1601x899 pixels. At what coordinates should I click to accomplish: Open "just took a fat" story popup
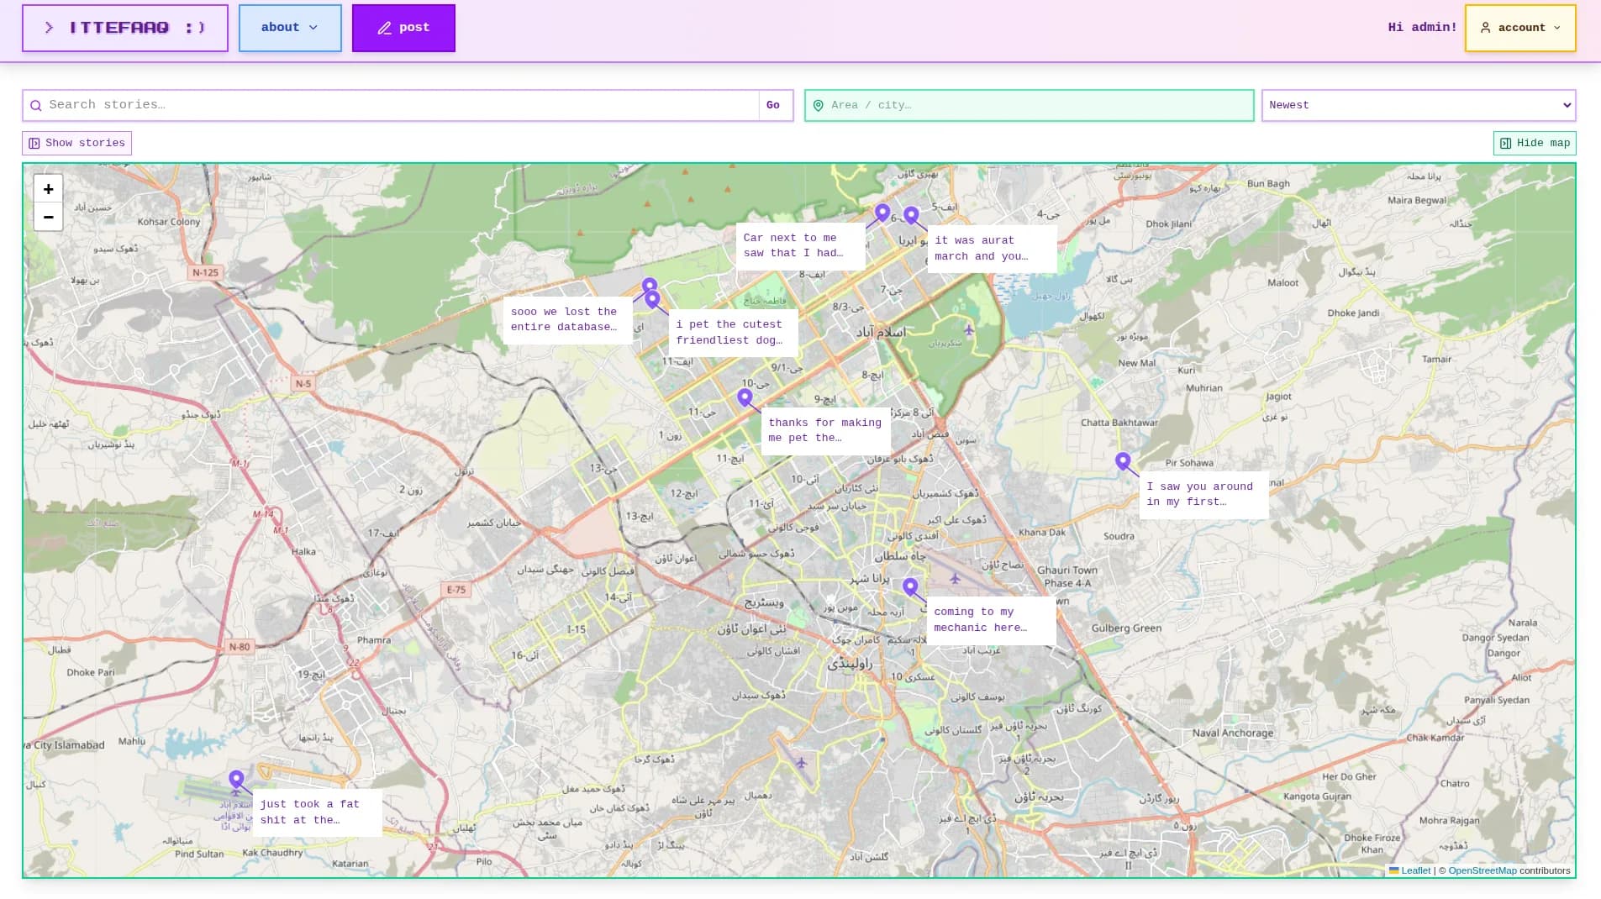[x=317, y=812]
